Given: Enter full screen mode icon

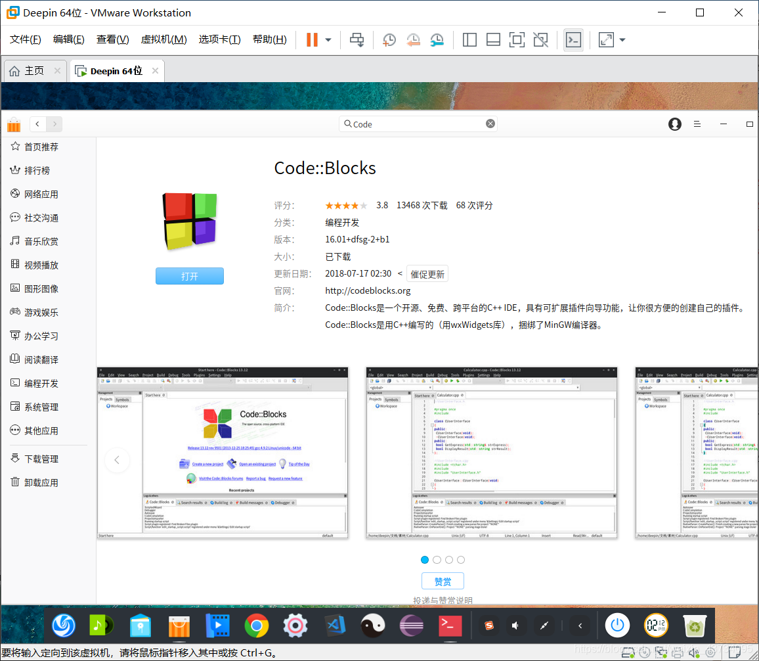Looking at the screenshot, I should pyautogui.click(x=517, y=39).
